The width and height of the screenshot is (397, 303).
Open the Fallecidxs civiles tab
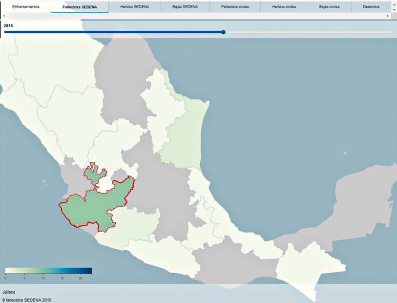pyautogui.click(x=235, y=7)
